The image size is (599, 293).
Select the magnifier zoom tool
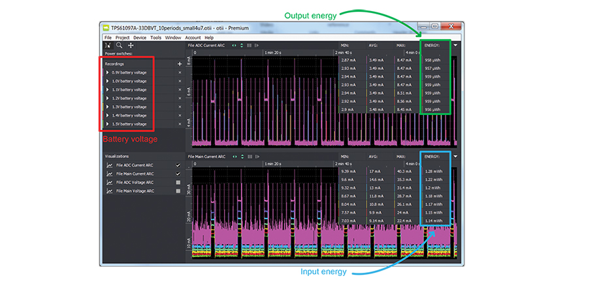click(x=120, y=45)
